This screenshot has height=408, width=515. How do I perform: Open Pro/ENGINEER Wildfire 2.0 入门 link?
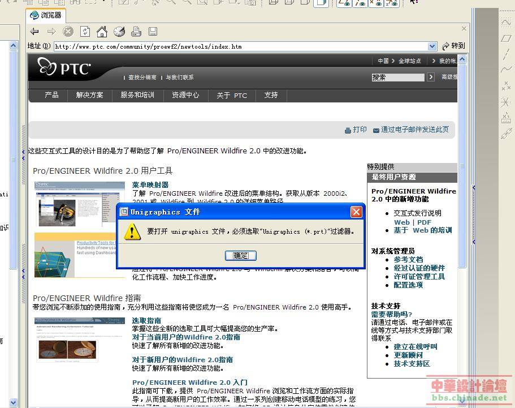[x=189, y=383]
